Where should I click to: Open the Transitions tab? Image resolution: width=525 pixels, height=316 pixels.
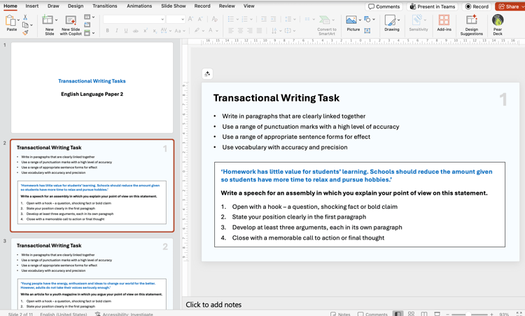click(x=105, y=6)
